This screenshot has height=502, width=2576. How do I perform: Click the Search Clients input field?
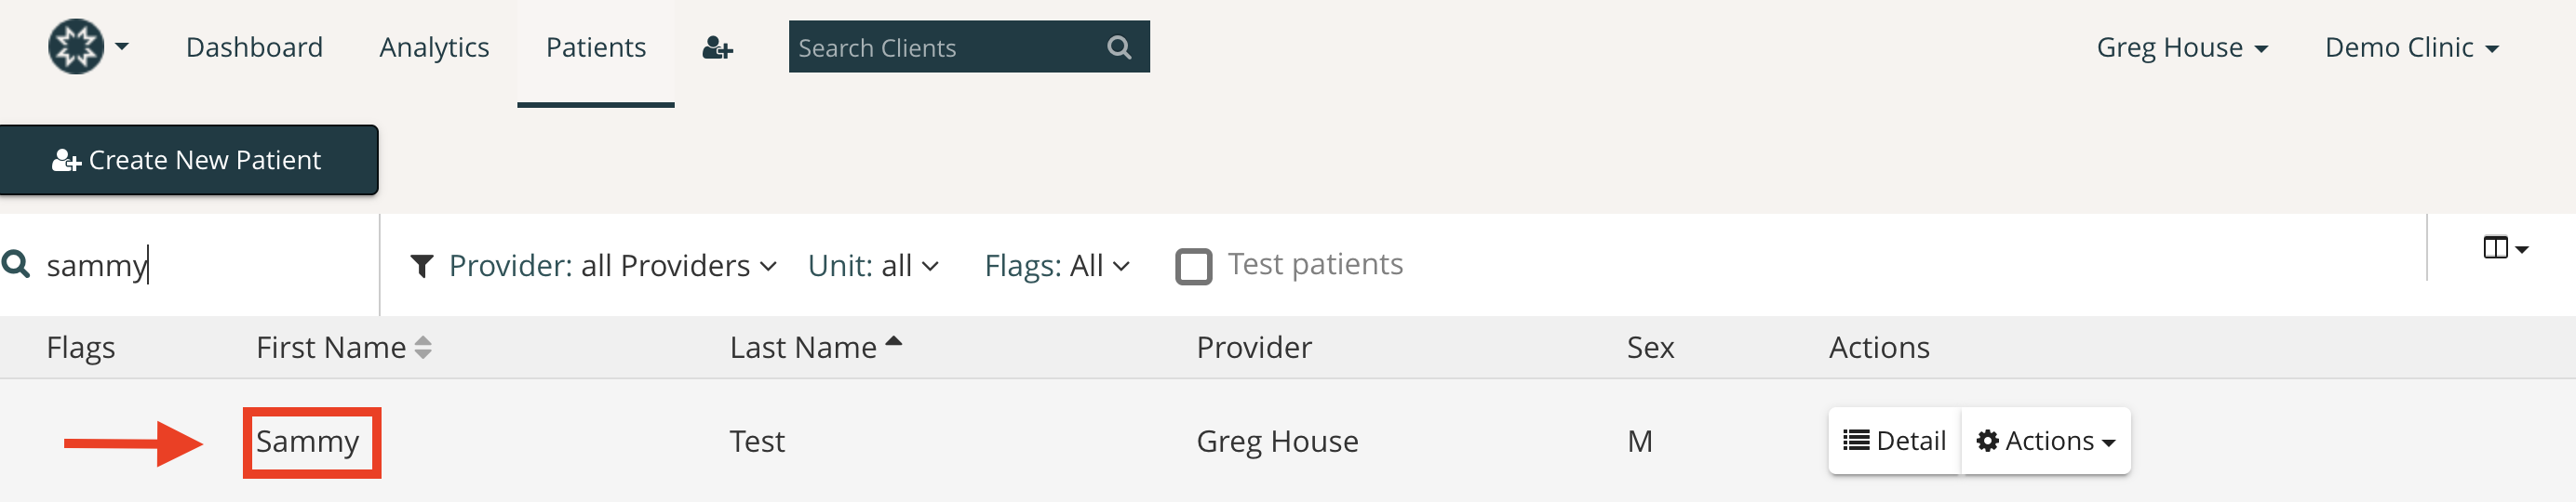point(945,46)
